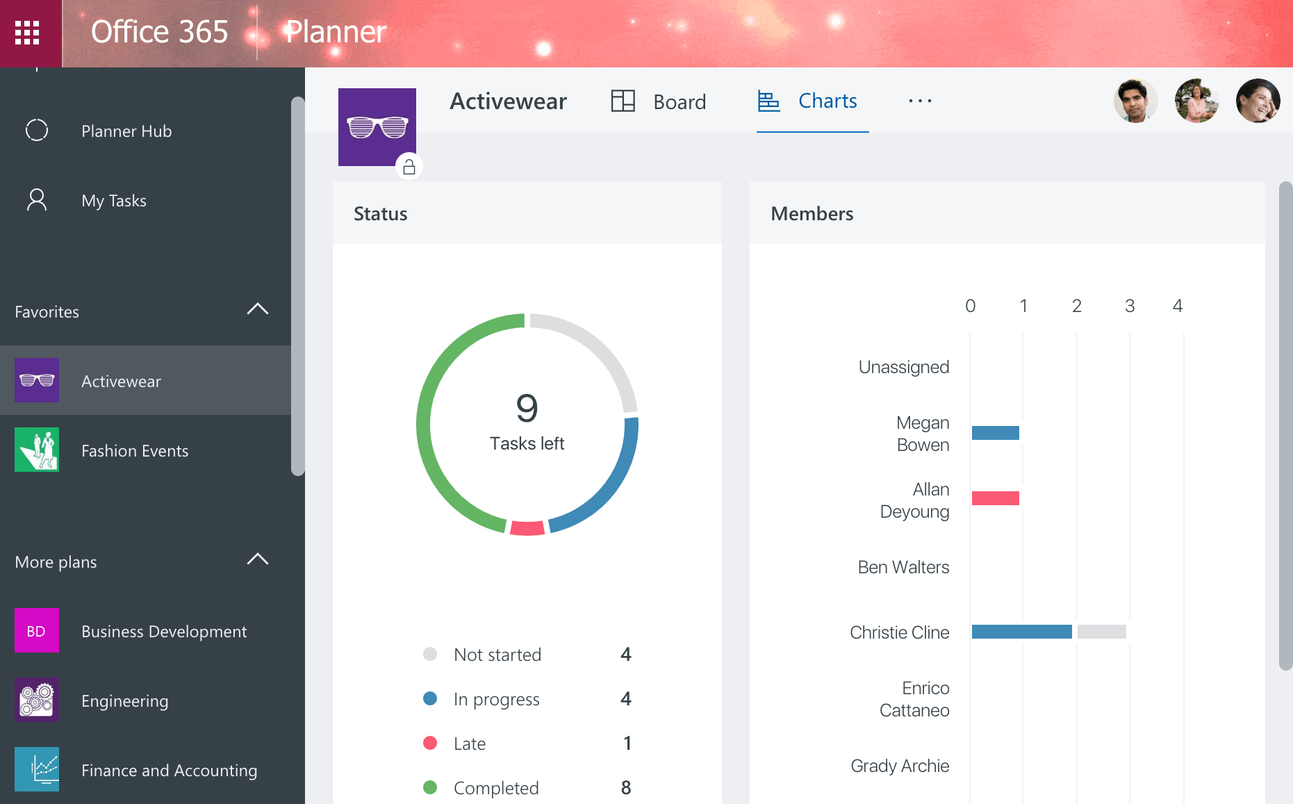Collapse the More plans section
This screenshot has width=1293, height=804.
pyautogui.click(x=258, y=559)
